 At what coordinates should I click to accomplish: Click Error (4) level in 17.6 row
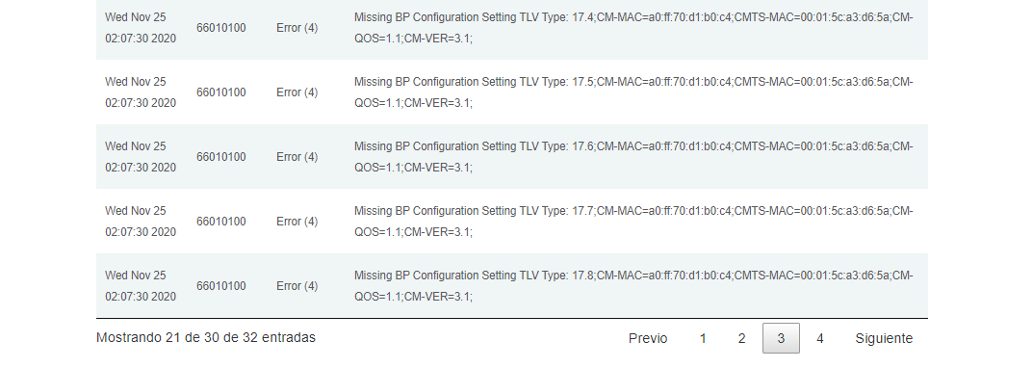pyautogui.click(x=297, y=157)
